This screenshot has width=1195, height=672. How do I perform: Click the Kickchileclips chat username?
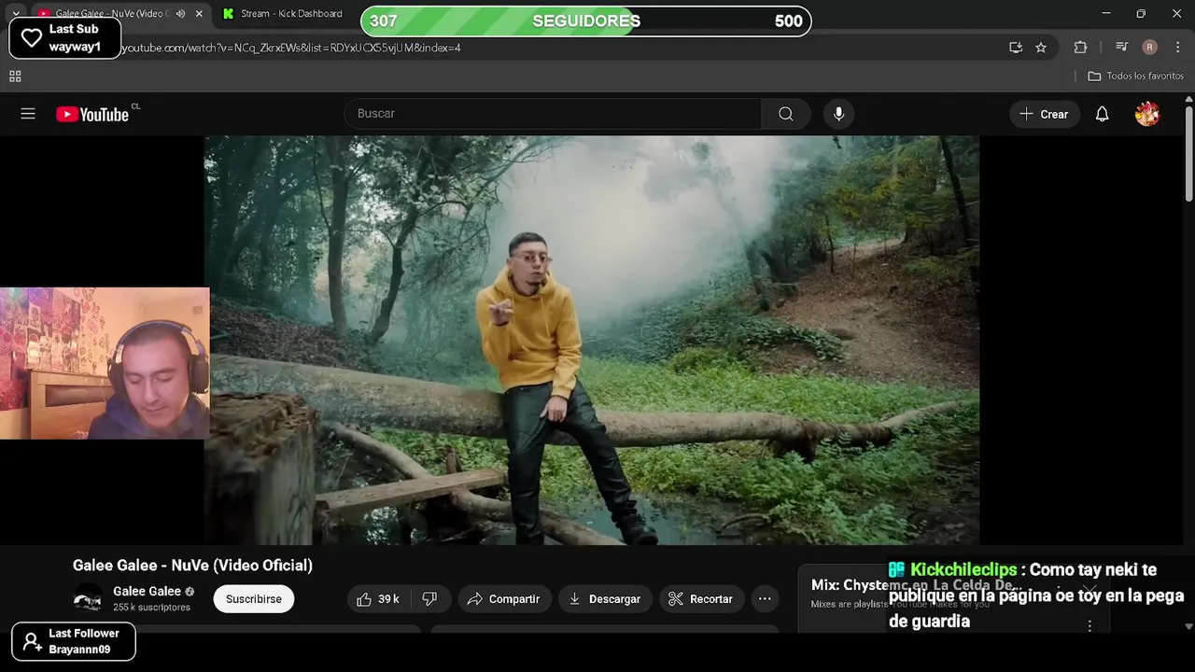pos(963,569)
